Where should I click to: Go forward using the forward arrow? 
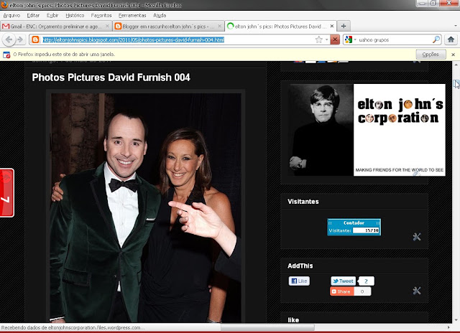point(20,39)
